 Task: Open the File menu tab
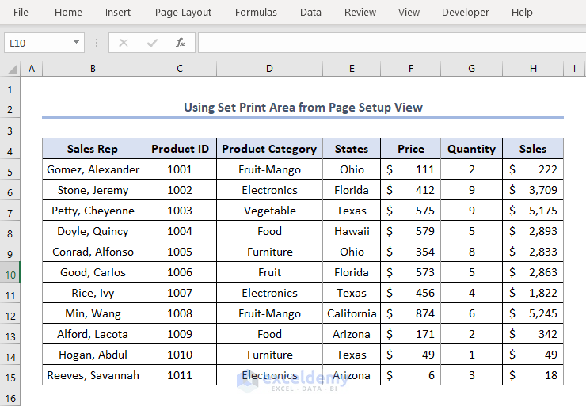[21, 12]
